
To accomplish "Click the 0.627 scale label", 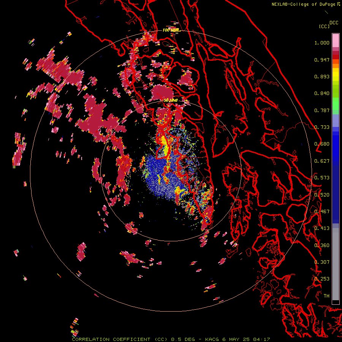I will 322,161.
